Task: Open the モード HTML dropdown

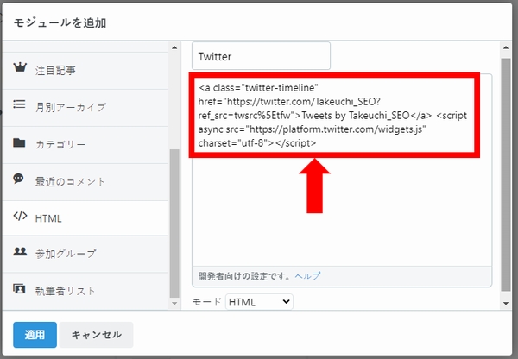Action: (x=259, y=302)
